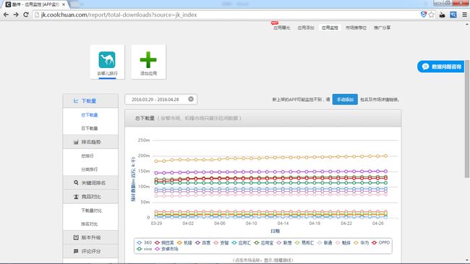Click the upgrade icon next to 版本升级
This screenshot has width=470, height=264.
pyautogui.click(x=76, y=237)
